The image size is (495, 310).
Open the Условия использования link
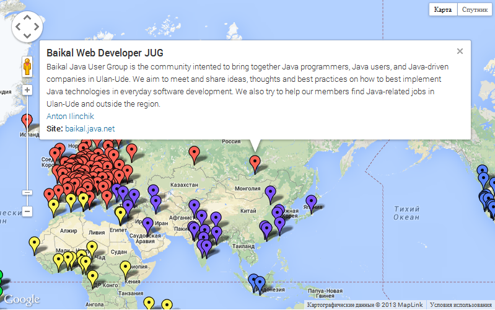point(460,305)
